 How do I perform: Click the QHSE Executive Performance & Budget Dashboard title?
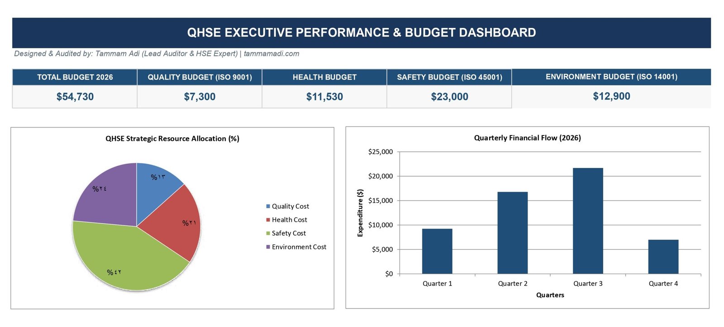(362, 33)
